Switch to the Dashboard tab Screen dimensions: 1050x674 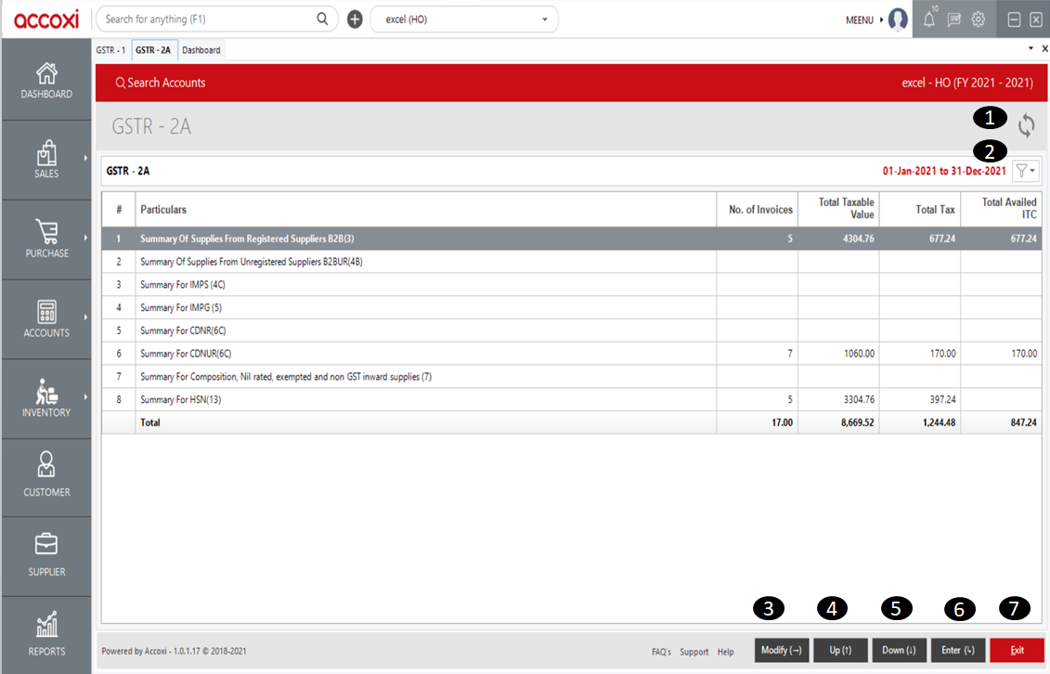coord(201,50)
